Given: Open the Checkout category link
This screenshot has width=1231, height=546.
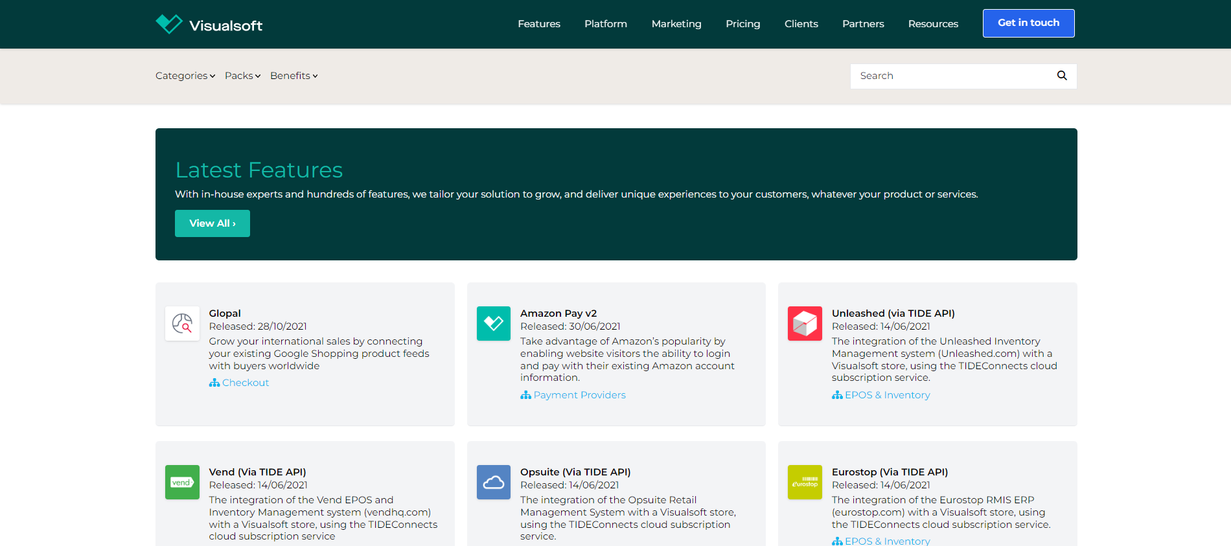Looking at the screenshot, I should pos(245,383).
